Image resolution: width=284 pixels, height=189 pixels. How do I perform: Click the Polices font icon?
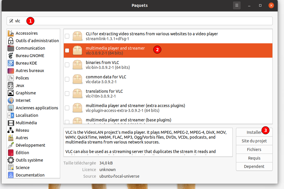pos(11,78)
